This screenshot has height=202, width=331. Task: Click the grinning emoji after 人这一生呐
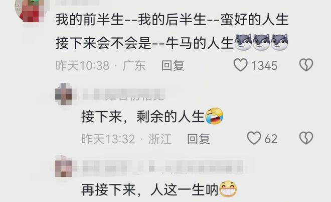tap(228, 189)
